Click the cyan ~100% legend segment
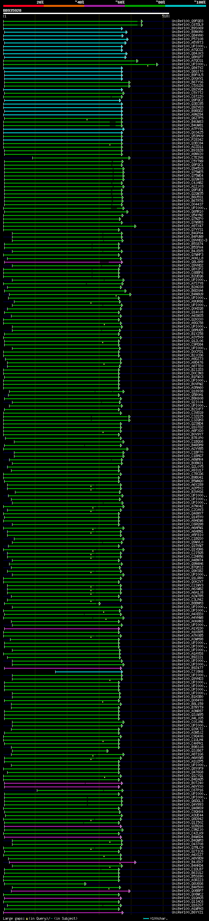 [185, 6]
